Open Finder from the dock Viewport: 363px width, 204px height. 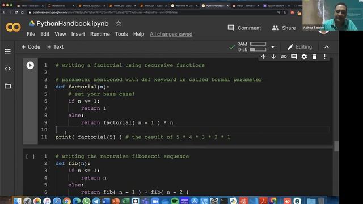18,201
